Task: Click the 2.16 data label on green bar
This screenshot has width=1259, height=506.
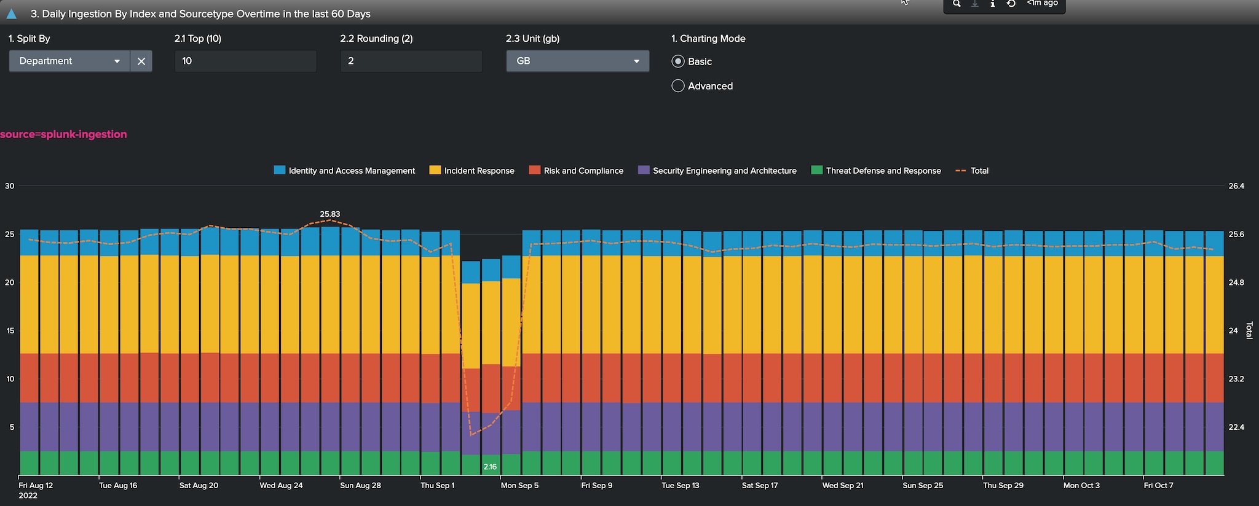Action: (490, 467)
